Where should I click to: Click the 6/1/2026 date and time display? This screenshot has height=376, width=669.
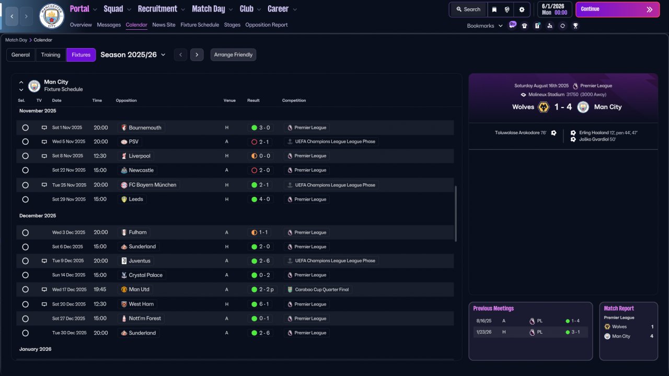[555, 9]
